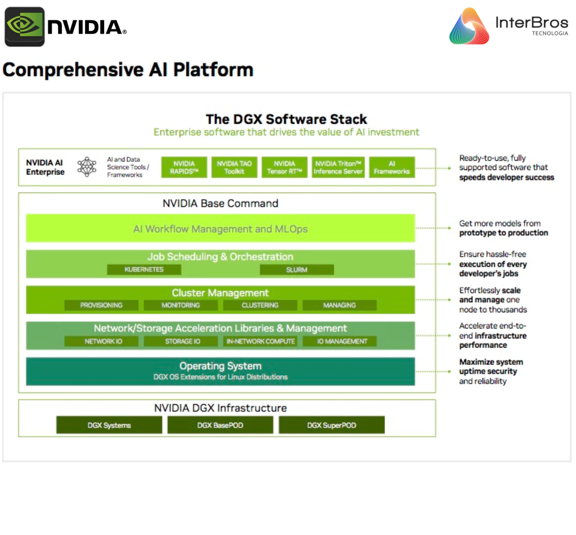
Task: Select the AI Frameworks box
Action: point(392,167)
